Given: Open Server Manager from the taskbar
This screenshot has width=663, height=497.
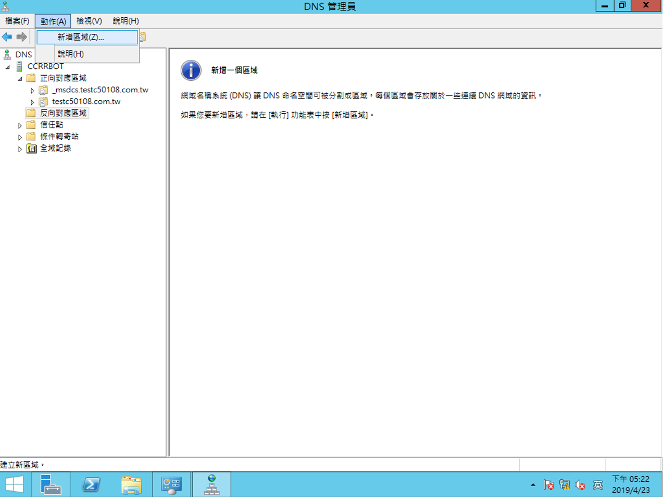Looking at the screenshot, I should click(x=51, y=485).
